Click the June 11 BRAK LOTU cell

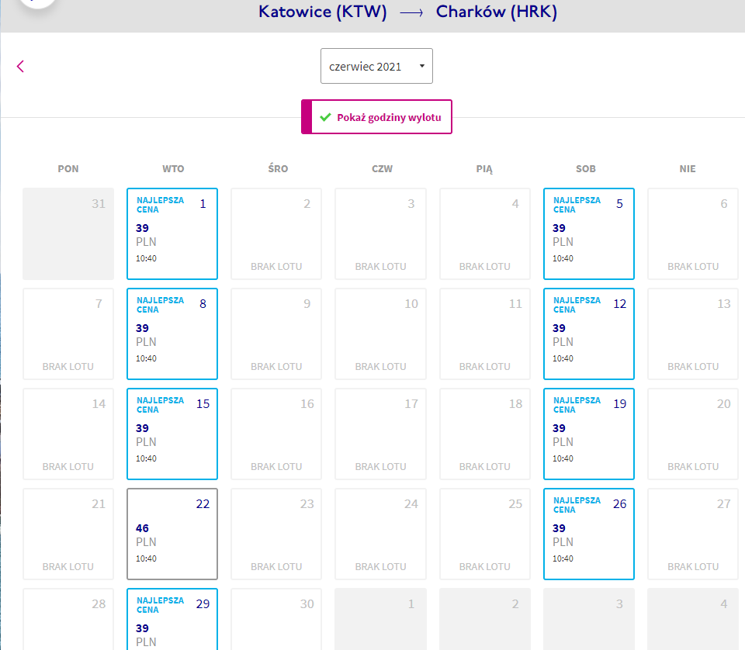pyautogui.click(x=484, y=334)
